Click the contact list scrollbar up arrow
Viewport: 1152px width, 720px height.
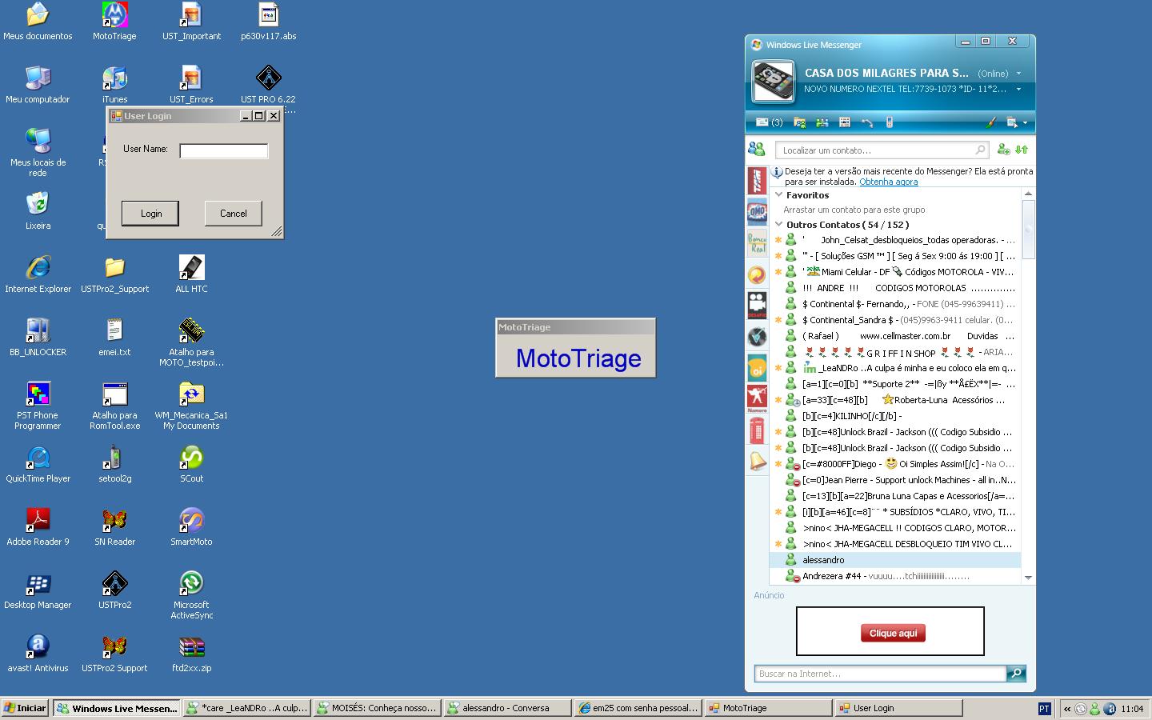click(x=1028, y=194)
